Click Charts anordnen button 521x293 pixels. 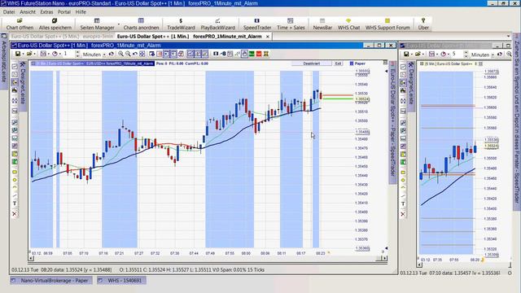(x=141, y=24)
